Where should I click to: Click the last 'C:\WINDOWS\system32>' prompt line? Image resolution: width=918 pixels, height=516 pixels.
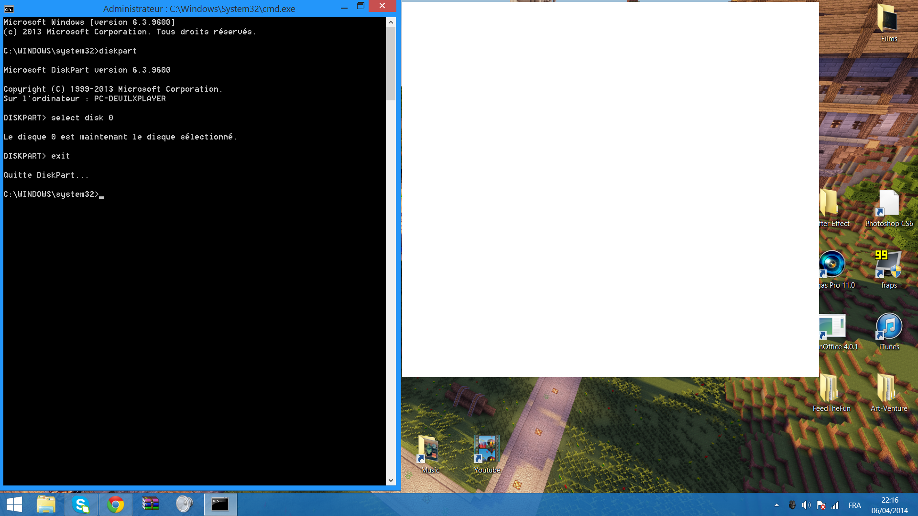[54, 194]
